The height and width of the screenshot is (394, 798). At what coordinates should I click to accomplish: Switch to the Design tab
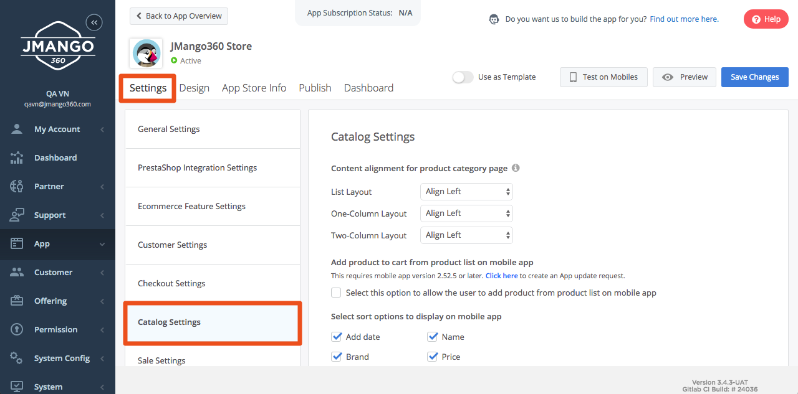tap(194, 88)
